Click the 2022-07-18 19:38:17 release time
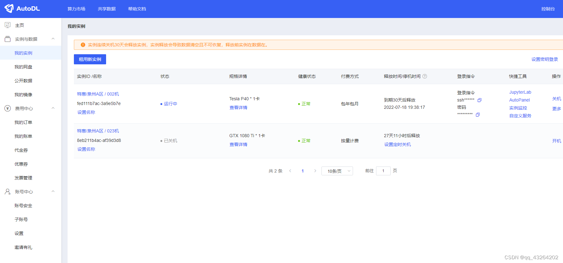The height and width of the screenshot is (263, 563). point(404,107)
